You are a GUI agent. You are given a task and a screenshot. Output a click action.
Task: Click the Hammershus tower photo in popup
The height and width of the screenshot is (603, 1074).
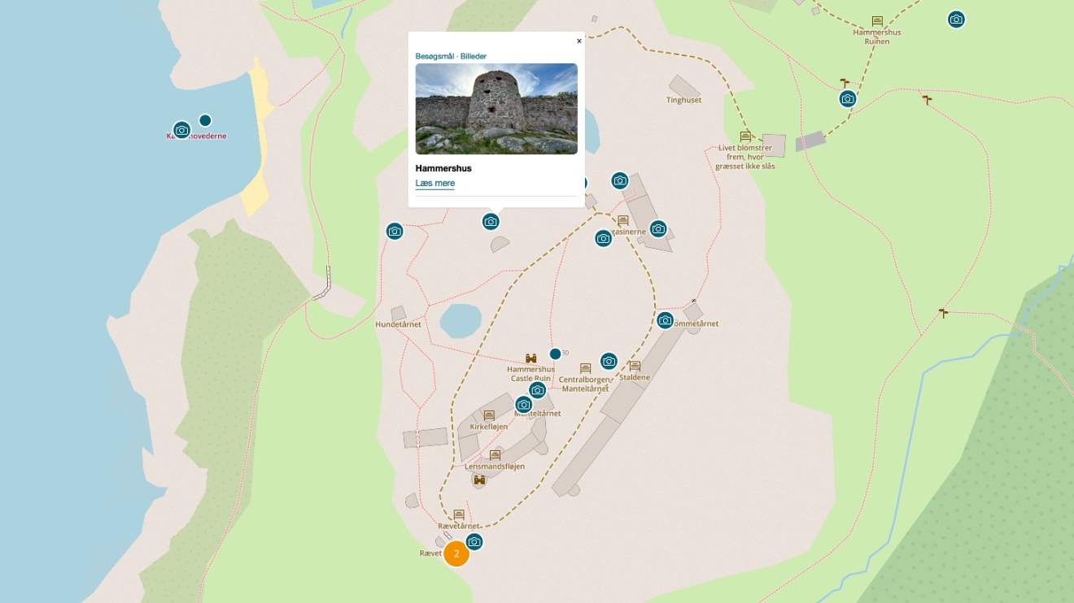click(x=496, y=109)
